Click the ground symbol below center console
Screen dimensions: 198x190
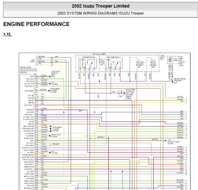(x=172, y=81)
